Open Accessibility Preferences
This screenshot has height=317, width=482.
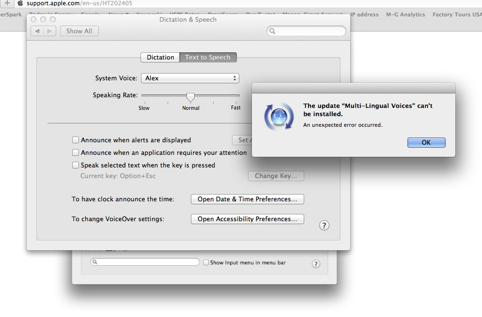click(247, 219)
